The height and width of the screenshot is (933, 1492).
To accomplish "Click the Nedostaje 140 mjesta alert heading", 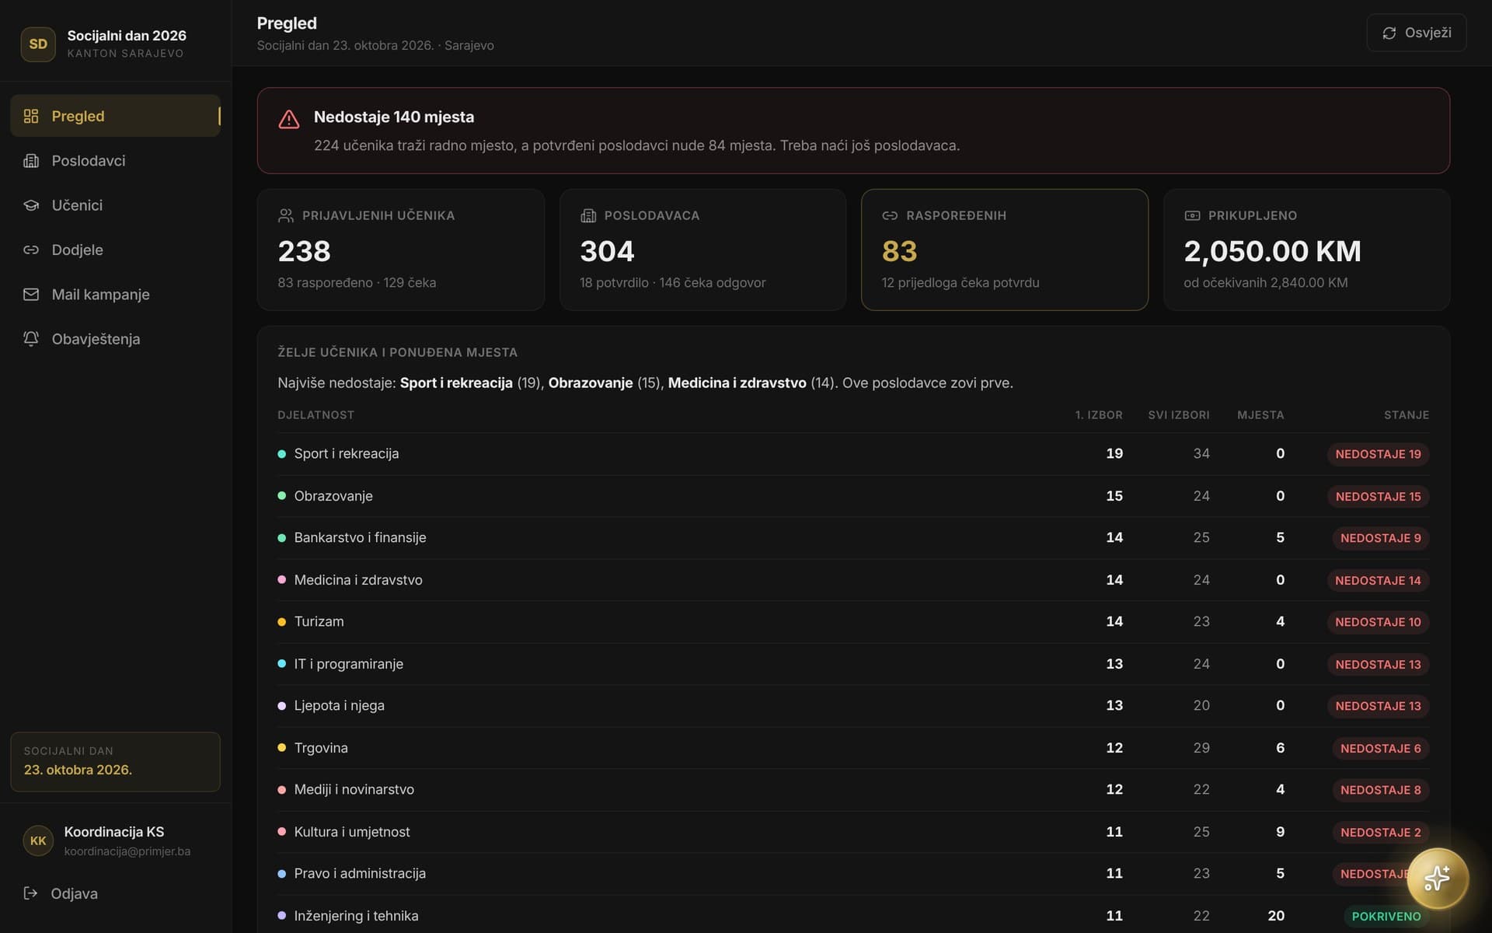I will click(x=394, y=117).
